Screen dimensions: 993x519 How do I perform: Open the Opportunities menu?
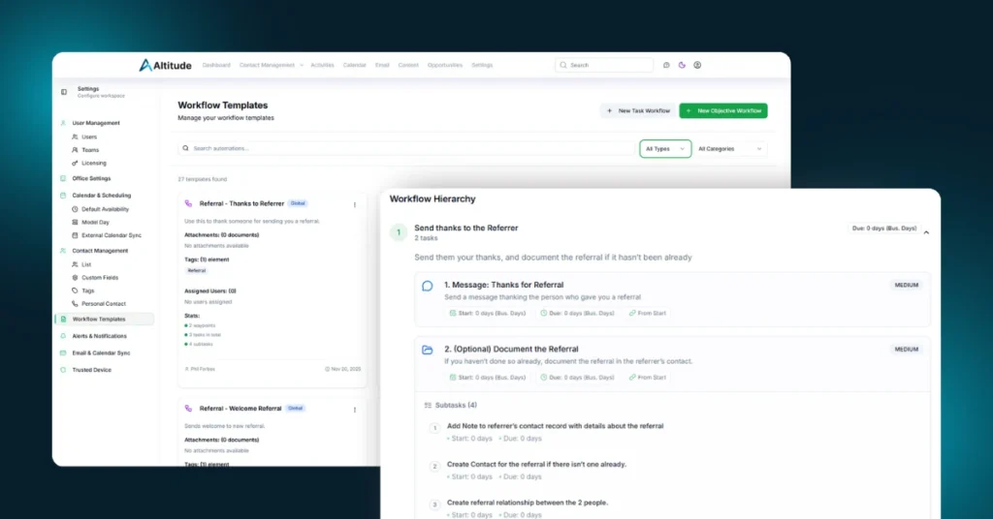[x=445, y=65]
